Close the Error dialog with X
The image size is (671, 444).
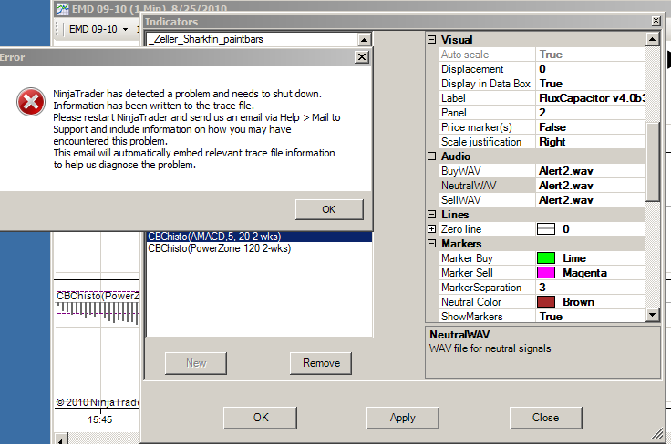point(362,56)
